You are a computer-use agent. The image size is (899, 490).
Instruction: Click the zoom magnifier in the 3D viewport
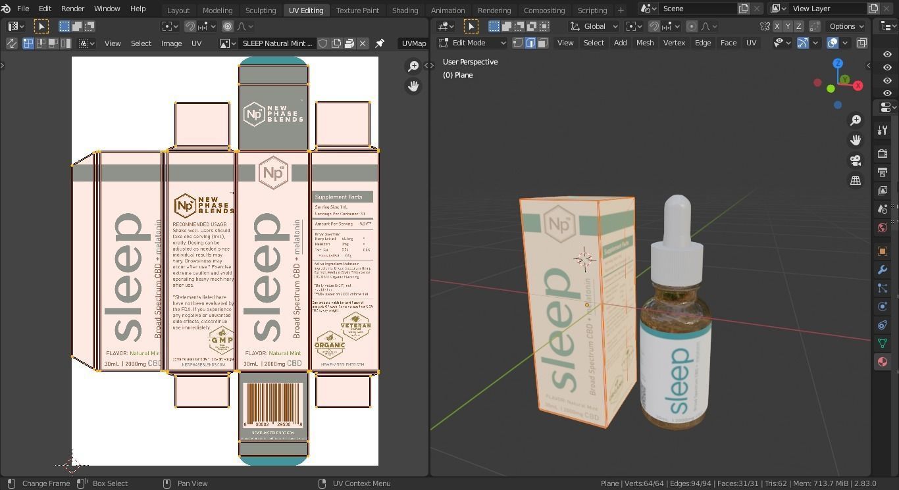tap(856, 120)
